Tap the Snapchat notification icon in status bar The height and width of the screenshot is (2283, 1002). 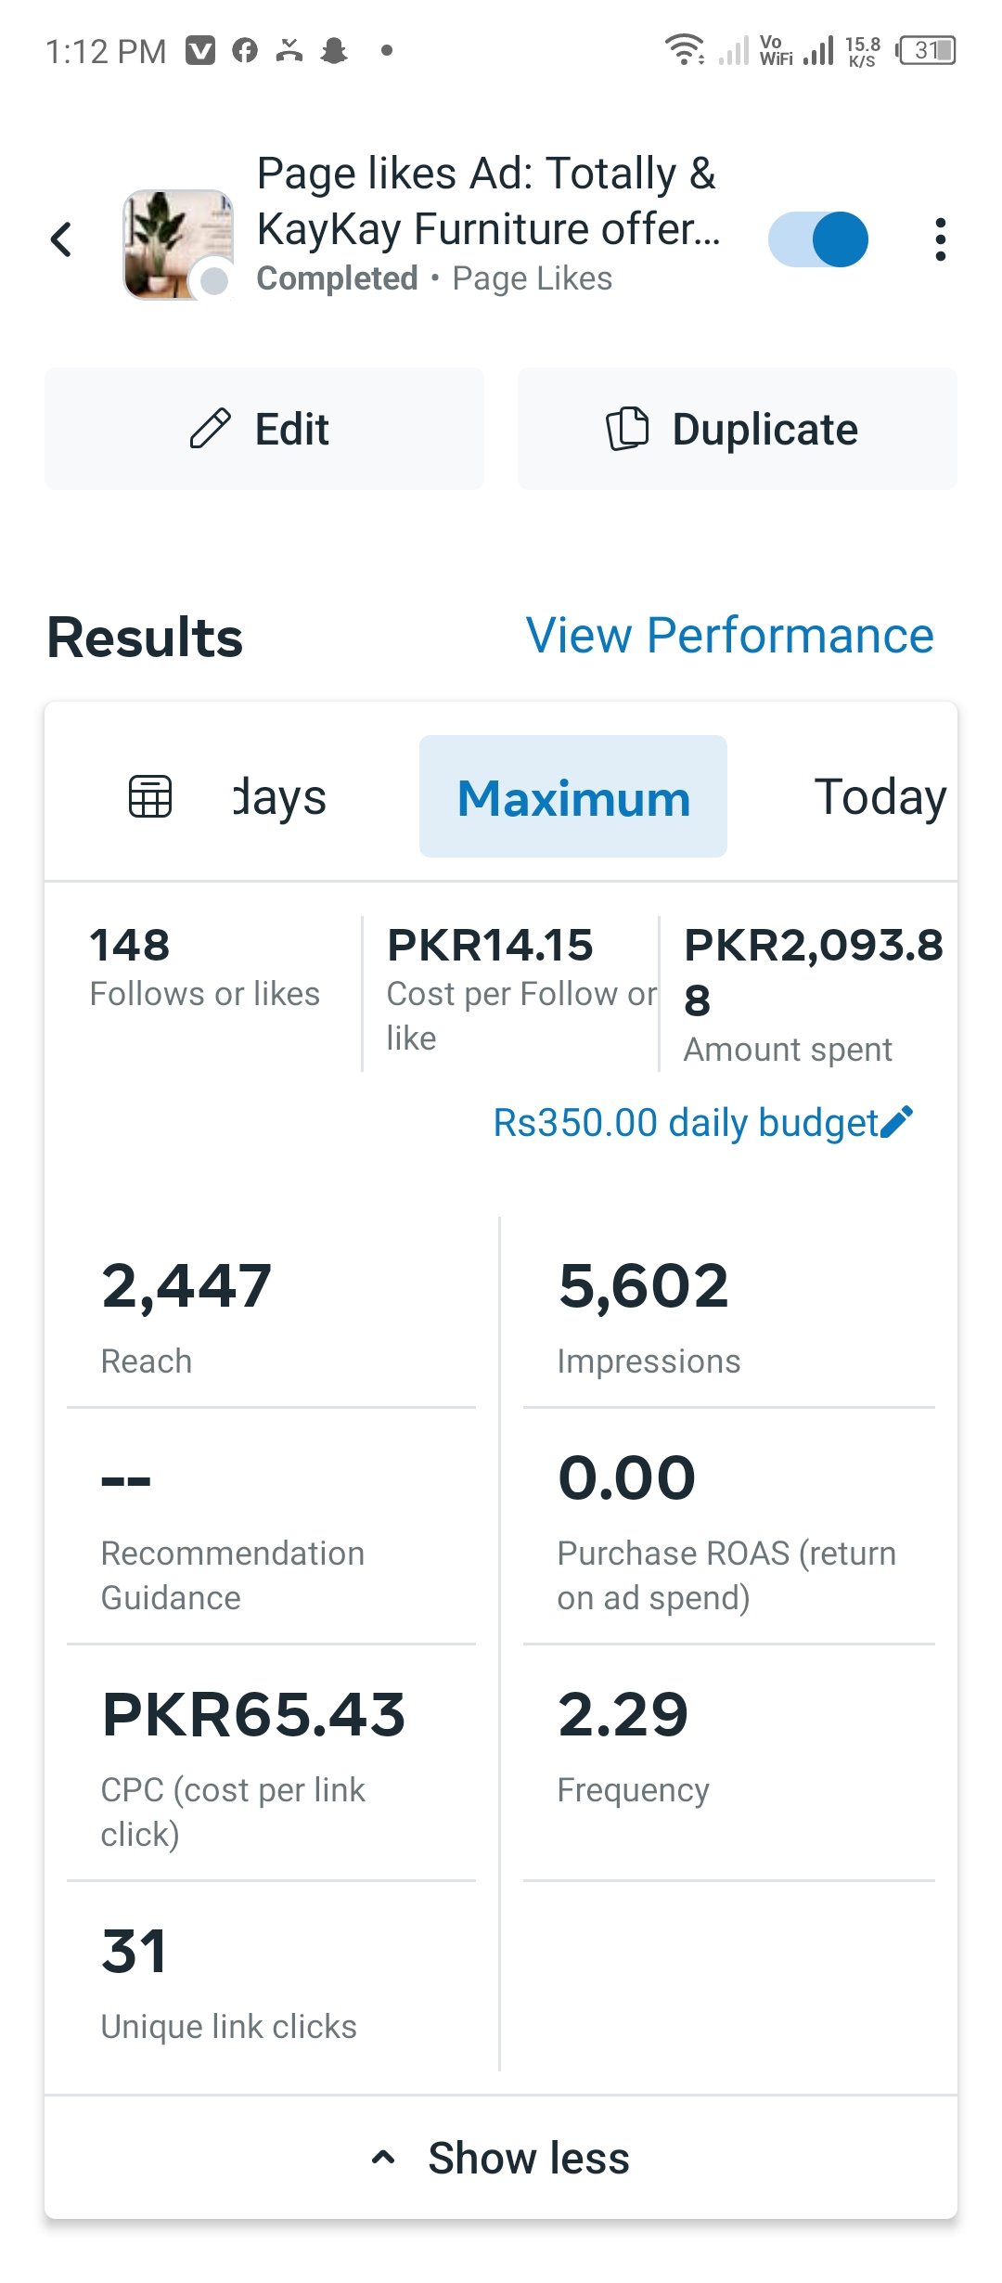(x=334, y=50)
